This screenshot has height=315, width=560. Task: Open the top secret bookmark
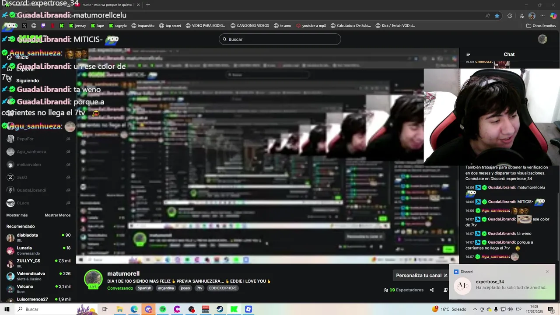click(170, 26)
